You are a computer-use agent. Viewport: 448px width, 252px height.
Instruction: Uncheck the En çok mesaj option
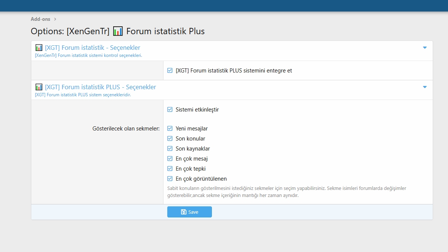point(170,159)
